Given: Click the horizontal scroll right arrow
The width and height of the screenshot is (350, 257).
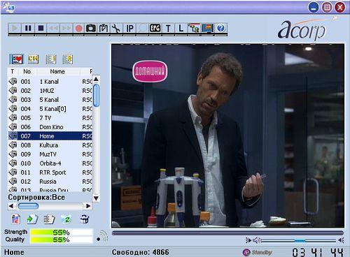Looking at the screenshot, I should (x=88, y=206).
